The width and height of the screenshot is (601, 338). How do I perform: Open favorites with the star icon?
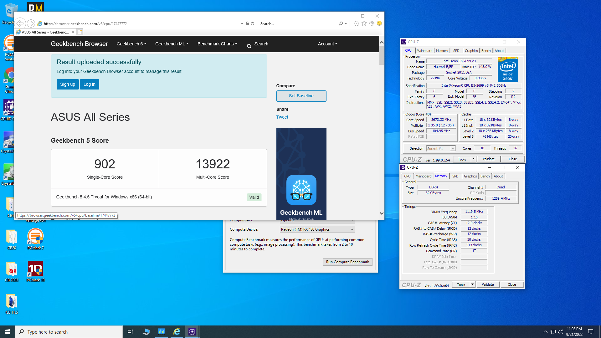[x=364, y=23]
